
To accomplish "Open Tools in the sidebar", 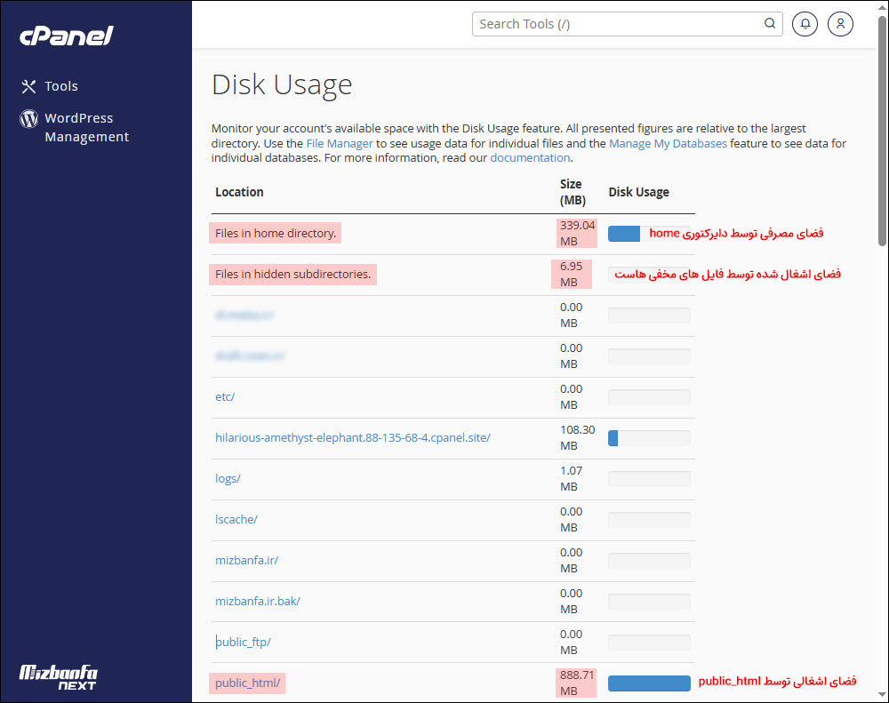I will 61,86.
